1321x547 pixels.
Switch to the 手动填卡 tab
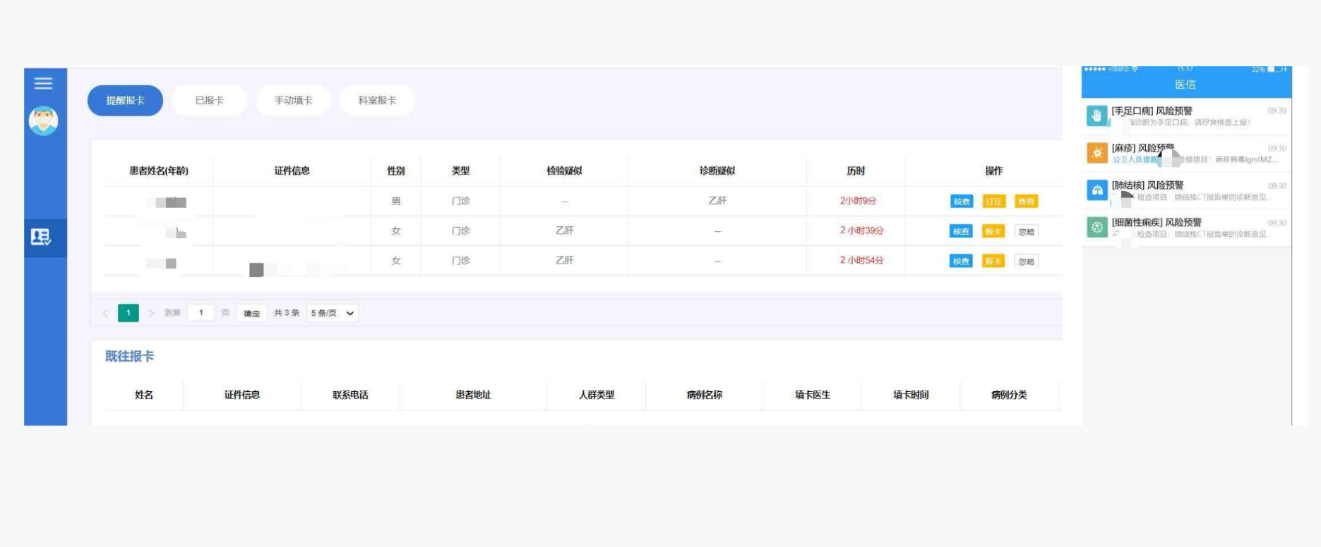coord(293,100)
